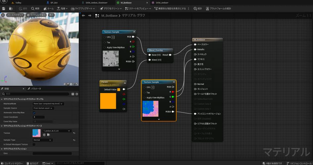Click the graph back navigation arrow
Viewport: 313px width, 165px height.
(83, 16)
